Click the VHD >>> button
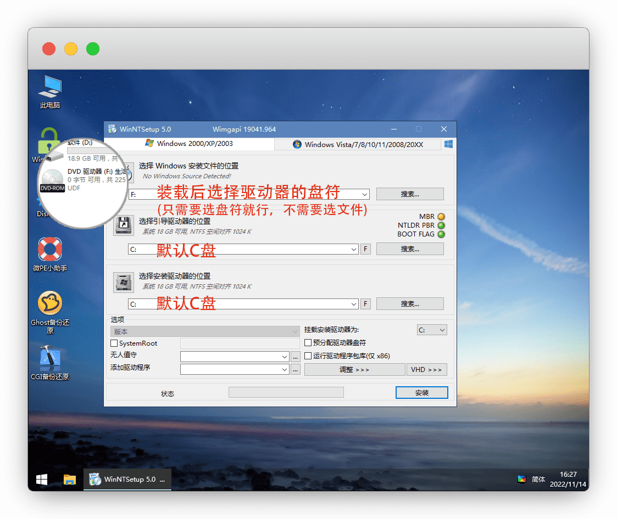This screenshot has width=617, height=519. click(x=426, y=370)
